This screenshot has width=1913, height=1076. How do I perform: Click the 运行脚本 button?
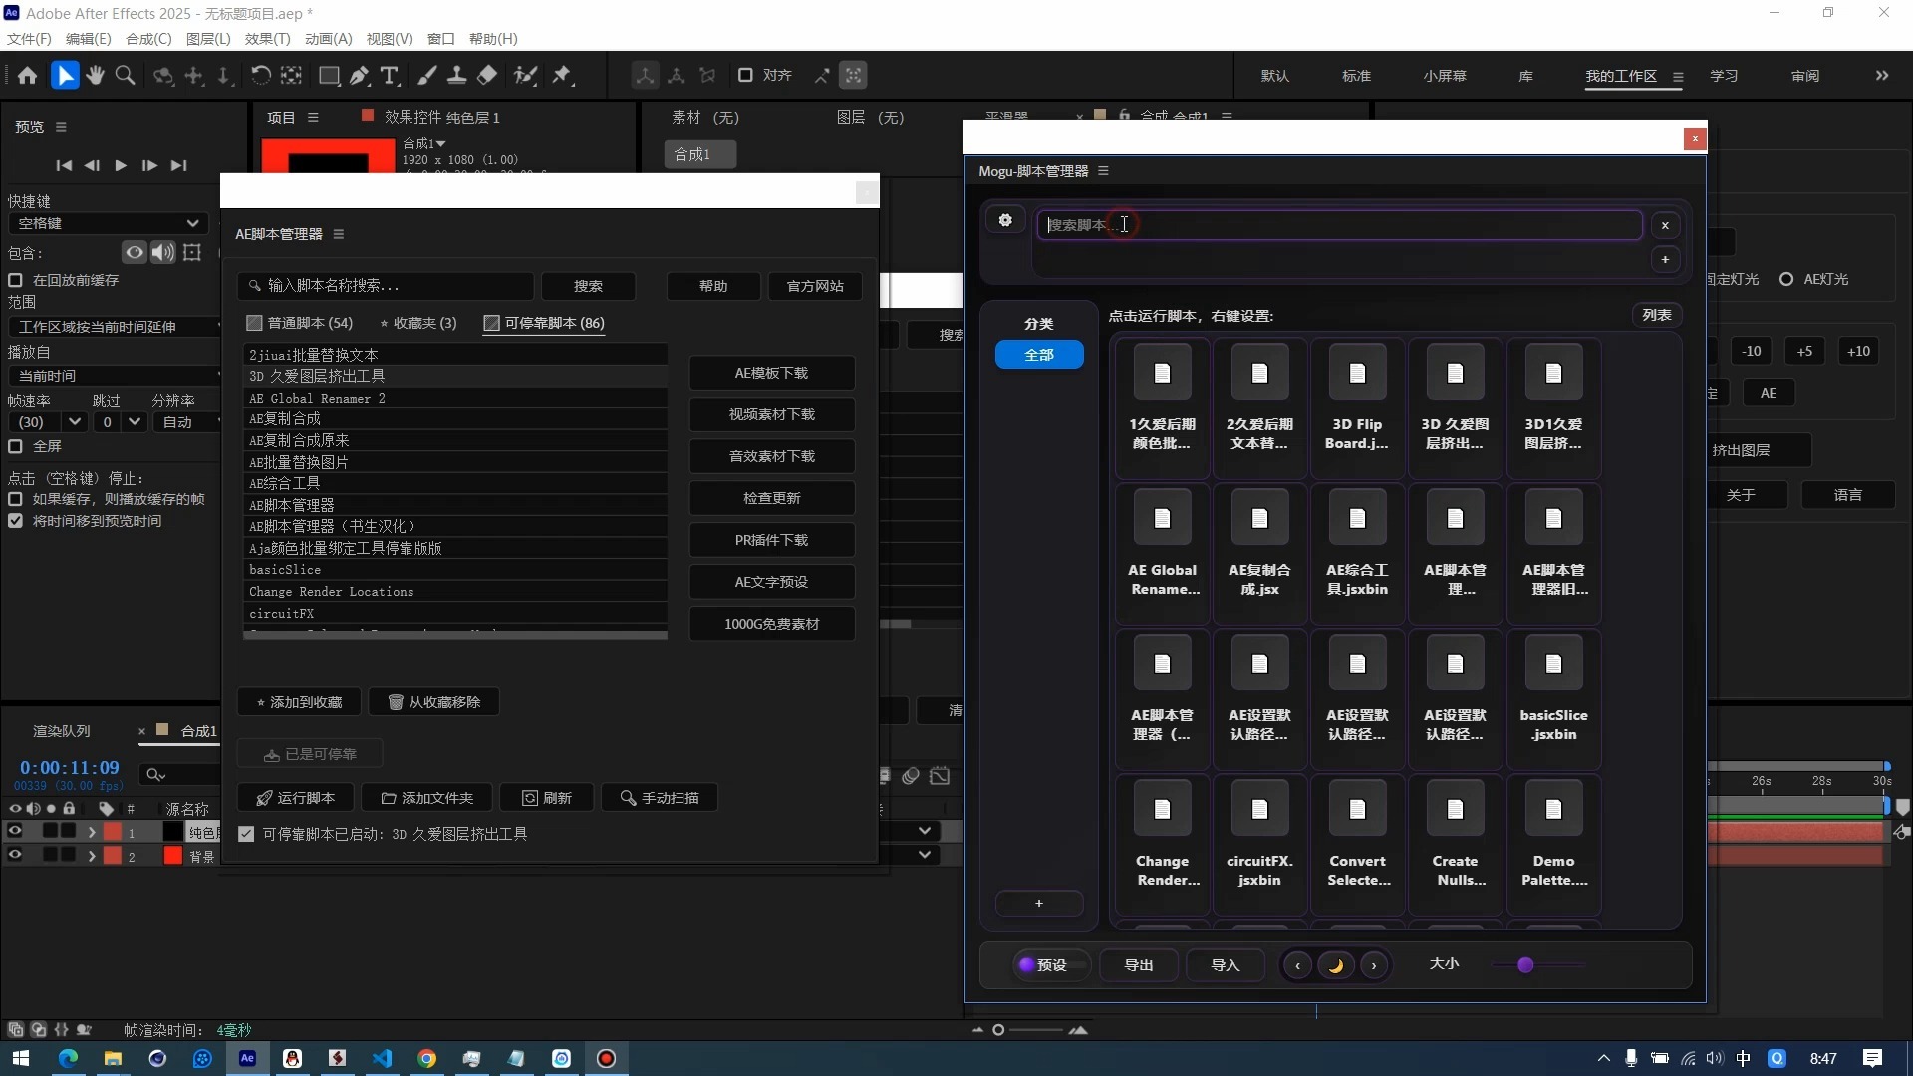click(296, 798)
